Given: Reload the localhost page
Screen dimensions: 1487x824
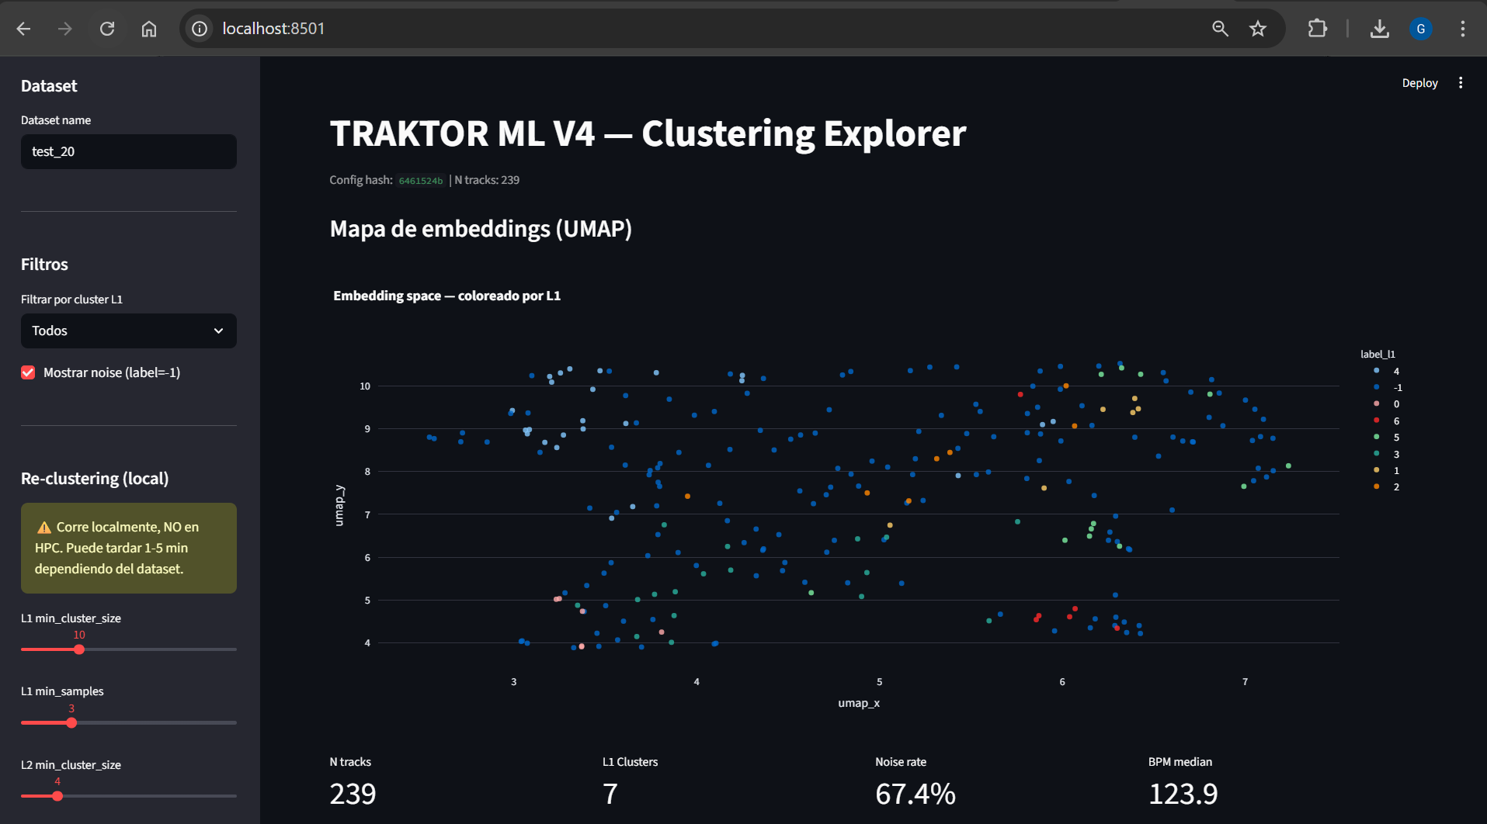Looking at the screenshot, I should coord(107,29).
